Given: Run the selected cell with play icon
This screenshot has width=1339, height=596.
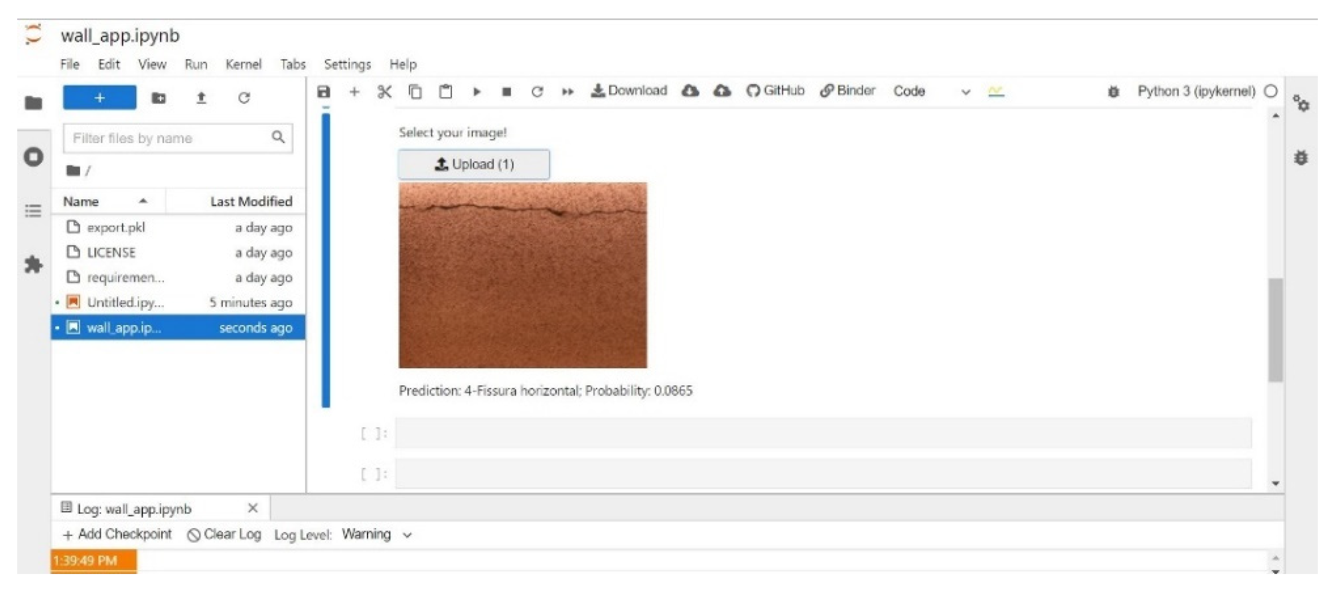Looking at the screenshot, I should click(476, 92).
